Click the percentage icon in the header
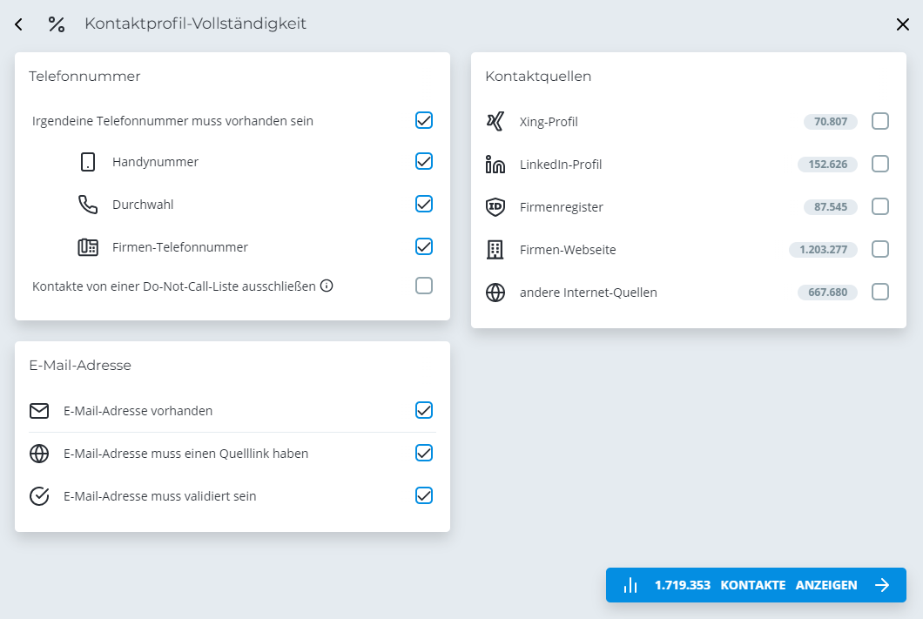 pos(56,24)
